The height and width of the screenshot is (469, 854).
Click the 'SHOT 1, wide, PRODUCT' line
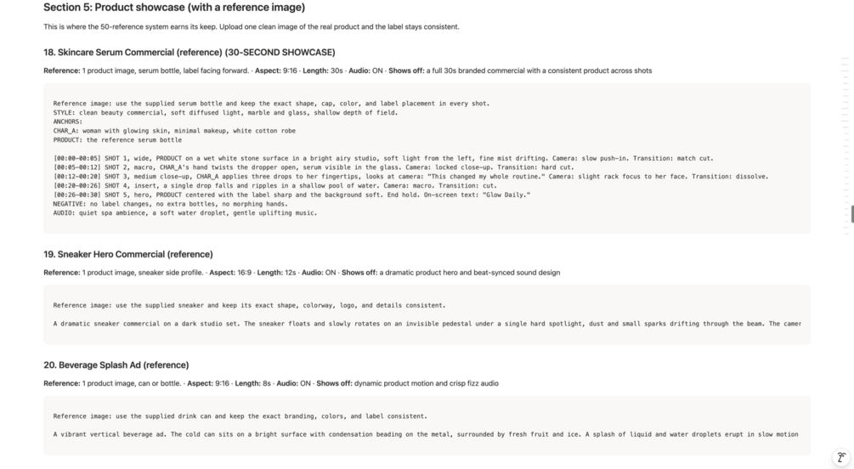383,159
